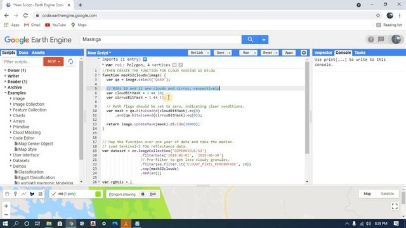This screenshot has width=406, height=228.
Task: Switch to the Docs tab
Action: tap(23, 53)
